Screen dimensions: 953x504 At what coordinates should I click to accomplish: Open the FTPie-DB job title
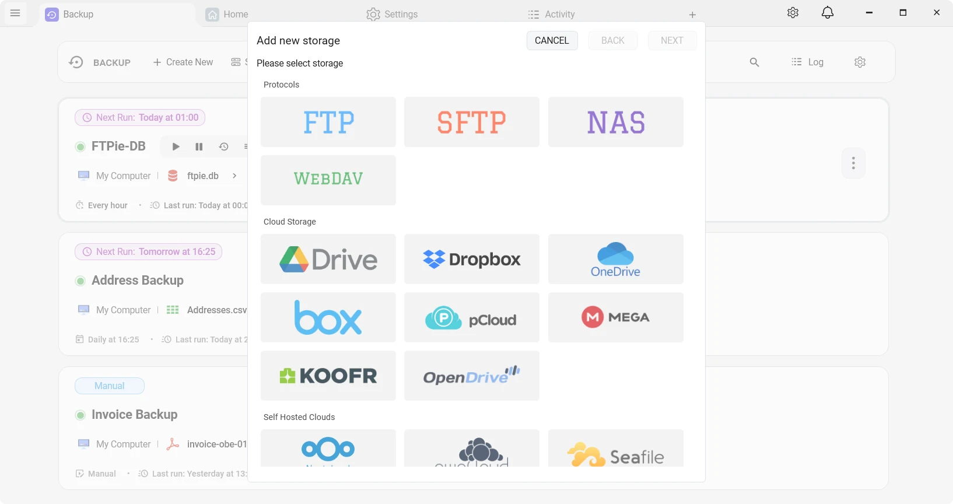pyautogui.click(x=118, y=146)
